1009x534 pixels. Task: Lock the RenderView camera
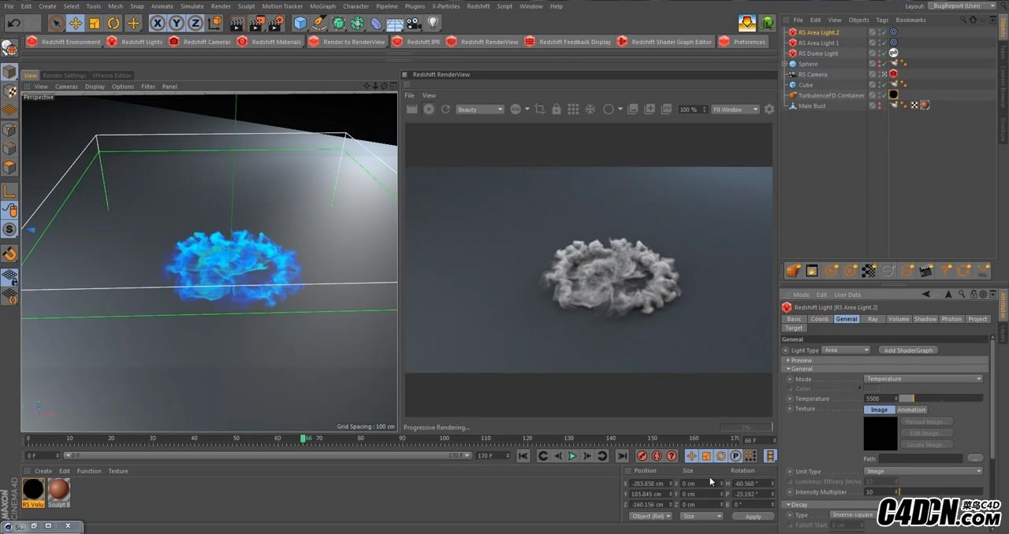[557, 109]
